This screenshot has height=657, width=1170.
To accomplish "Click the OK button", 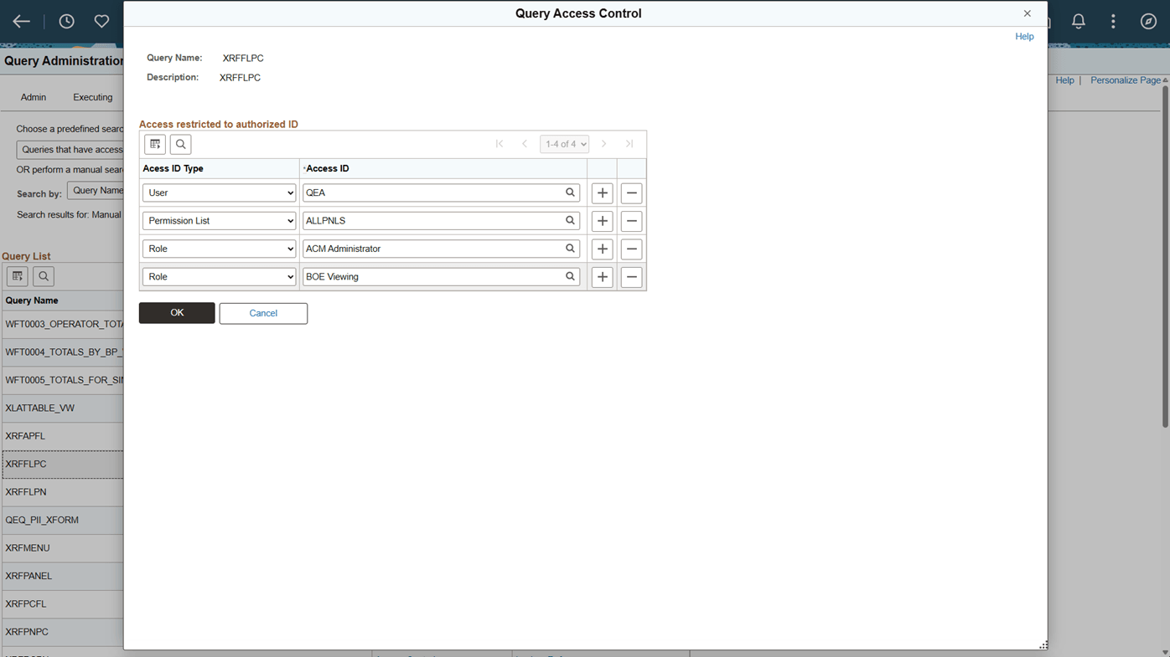I will [x=177, y=313].
